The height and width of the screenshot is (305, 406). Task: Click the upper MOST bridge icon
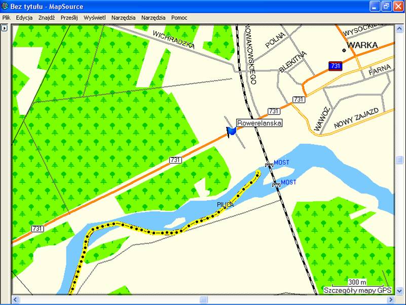click(x=269, y=165)
